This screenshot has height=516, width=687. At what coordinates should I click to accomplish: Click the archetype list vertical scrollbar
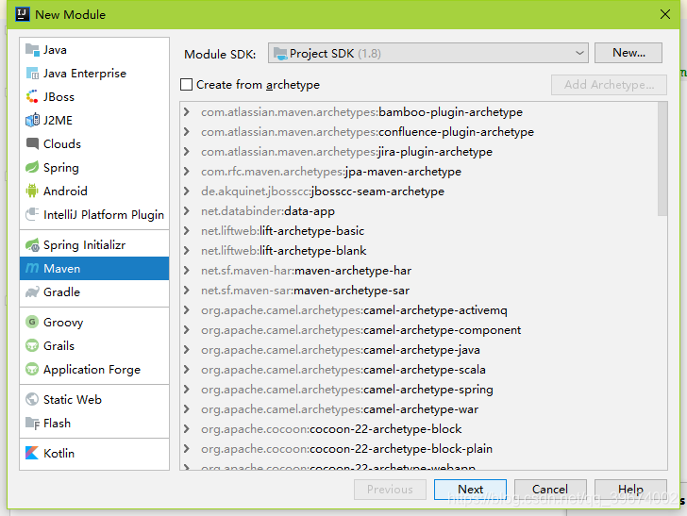(662, 159)
